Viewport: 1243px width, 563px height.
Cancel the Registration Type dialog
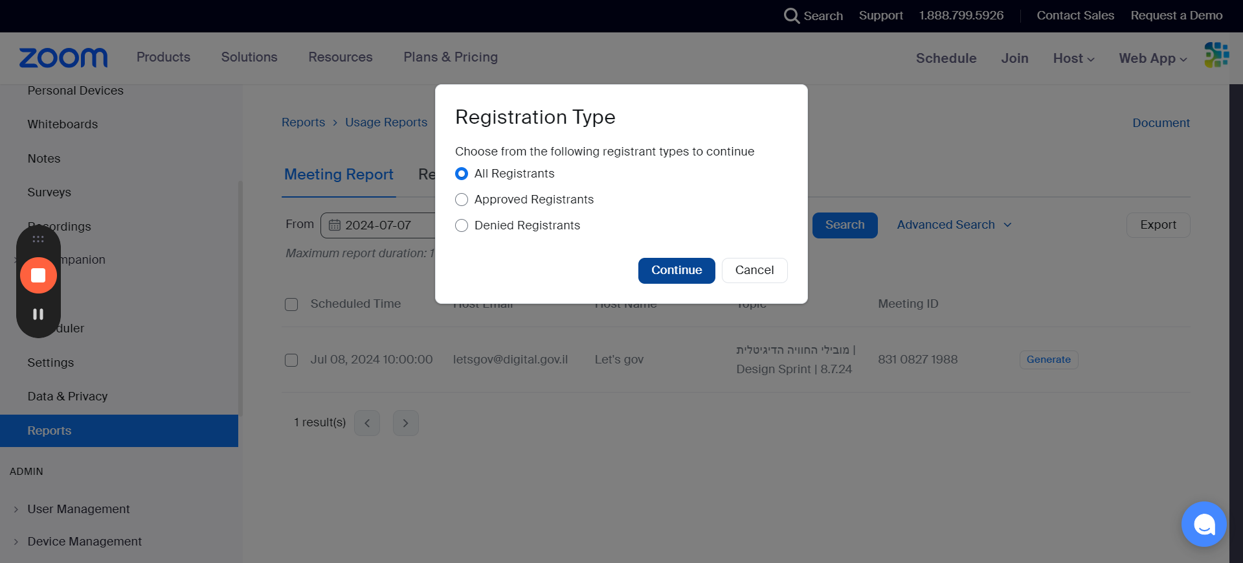click(x=754, y=270)
